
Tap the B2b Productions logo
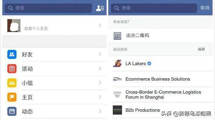[x=117, y=110]
